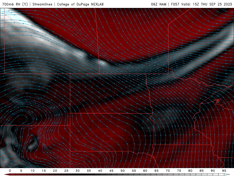Click the 'F057' forecast hour label
The image size is (234, 176).
175,4
